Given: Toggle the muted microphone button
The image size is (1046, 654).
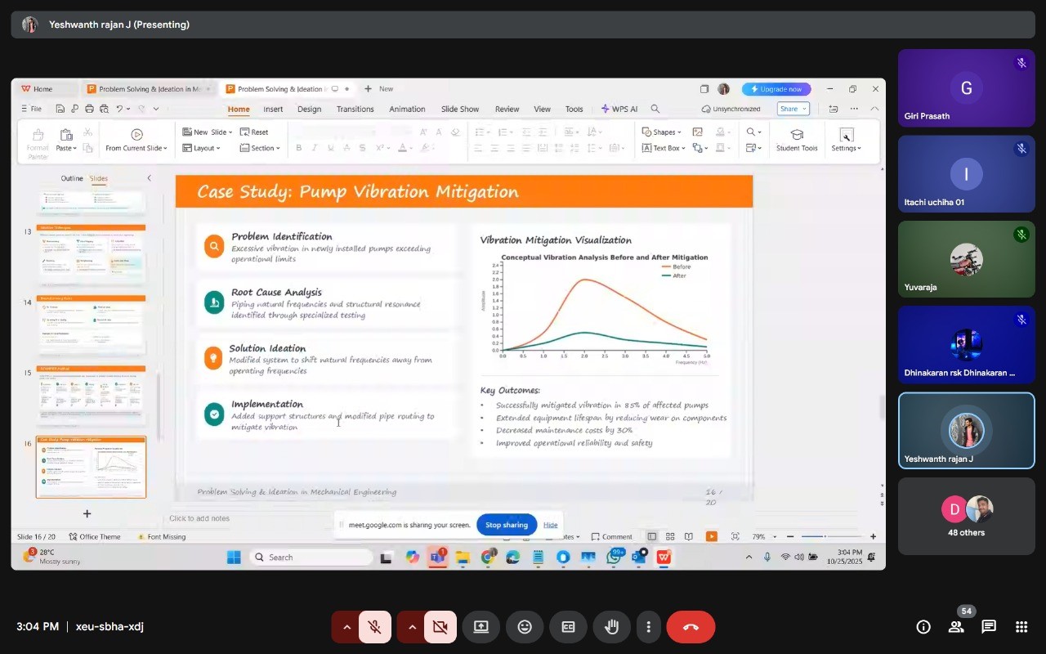Looking at the screenshot, I should click(375, 627).
